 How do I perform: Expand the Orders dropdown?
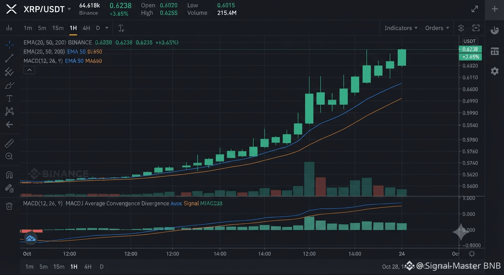(x=437, y=28)
